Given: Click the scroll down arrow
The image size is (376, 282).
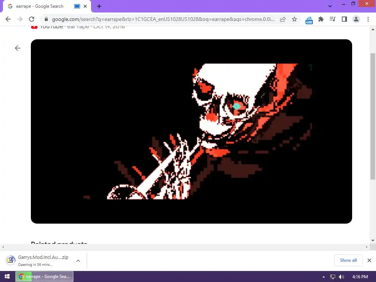Looking at the screenshot, I should pos(373,241).
